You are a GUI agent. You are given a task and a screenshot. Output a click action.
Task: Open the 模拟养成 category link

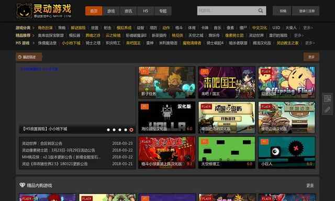click(x=124, y=28)
